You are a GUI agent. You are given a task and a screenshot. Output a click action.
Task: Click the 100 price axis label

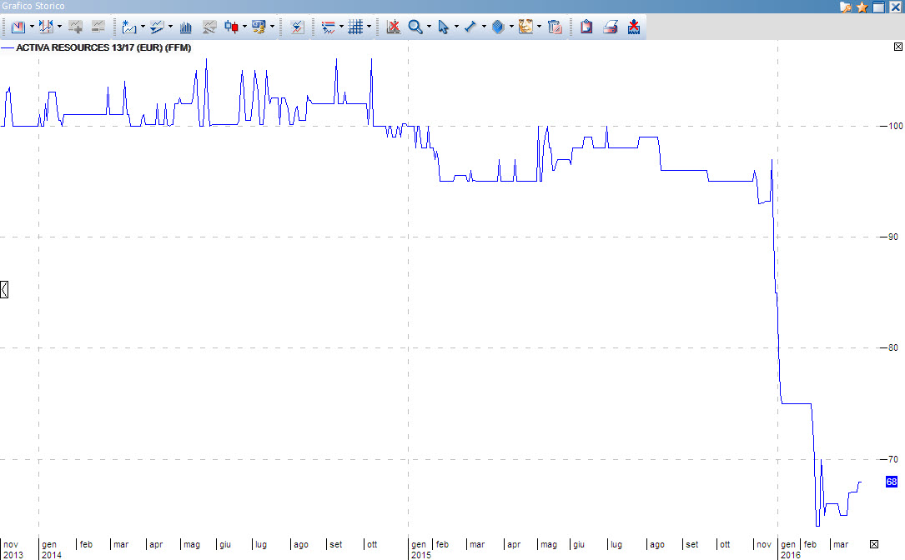[896, 126]
